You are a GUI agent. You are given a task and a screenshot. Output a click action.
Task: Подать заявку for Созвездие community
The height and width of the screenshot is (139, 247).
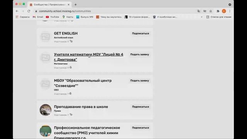coord(140,81)
